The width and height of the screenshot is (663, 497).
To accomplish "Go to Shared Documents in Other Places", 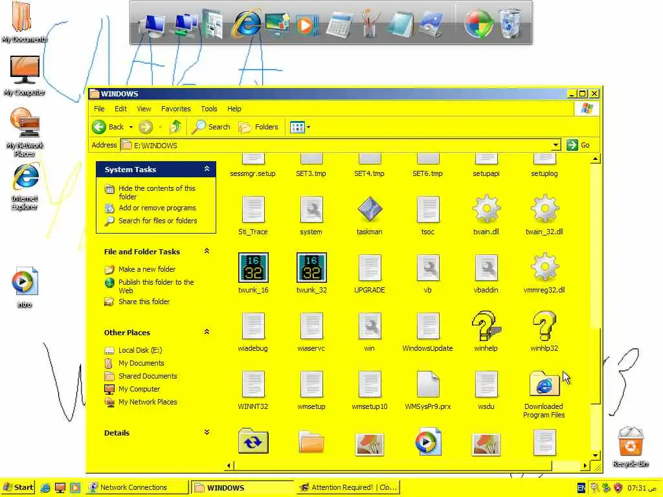I will point(148,376).
